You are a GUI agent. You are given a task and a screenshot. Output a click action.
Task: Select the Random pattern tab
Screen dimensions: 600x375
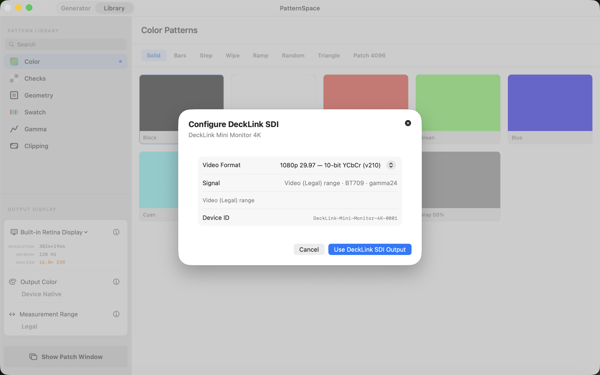(293, 55)
